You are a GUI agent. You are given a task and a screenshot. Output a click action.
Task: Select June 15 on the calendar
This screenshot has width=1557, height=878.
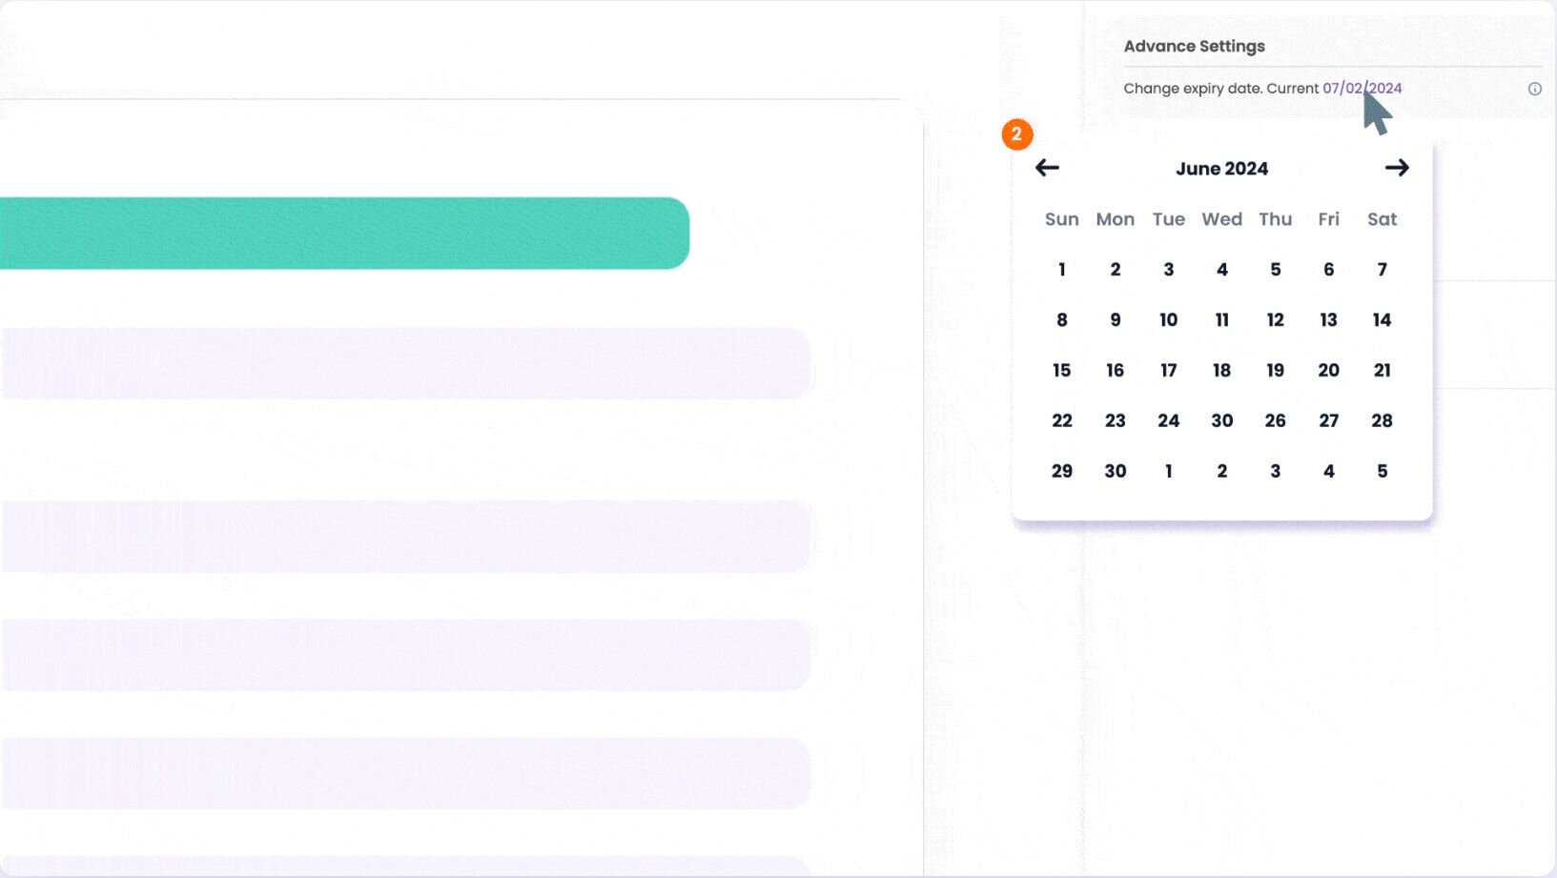[x=1061, y=370]
